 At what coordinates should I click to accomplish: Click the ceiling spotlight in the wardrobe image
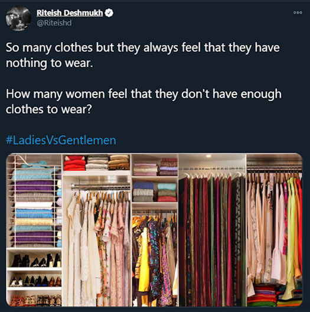[x=208, y=156]
